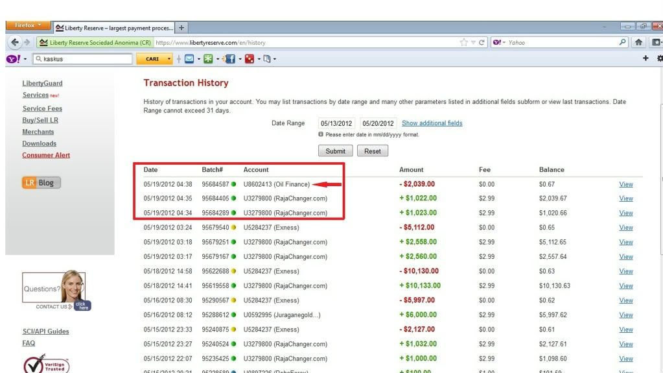Bookmark this page with the star icon
The image size is (663, 373).
point(464,42)
